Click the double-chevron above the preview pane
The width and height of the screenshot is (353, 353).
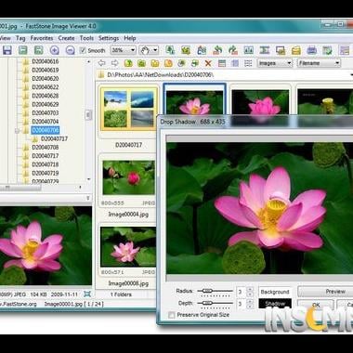[88, 198]
